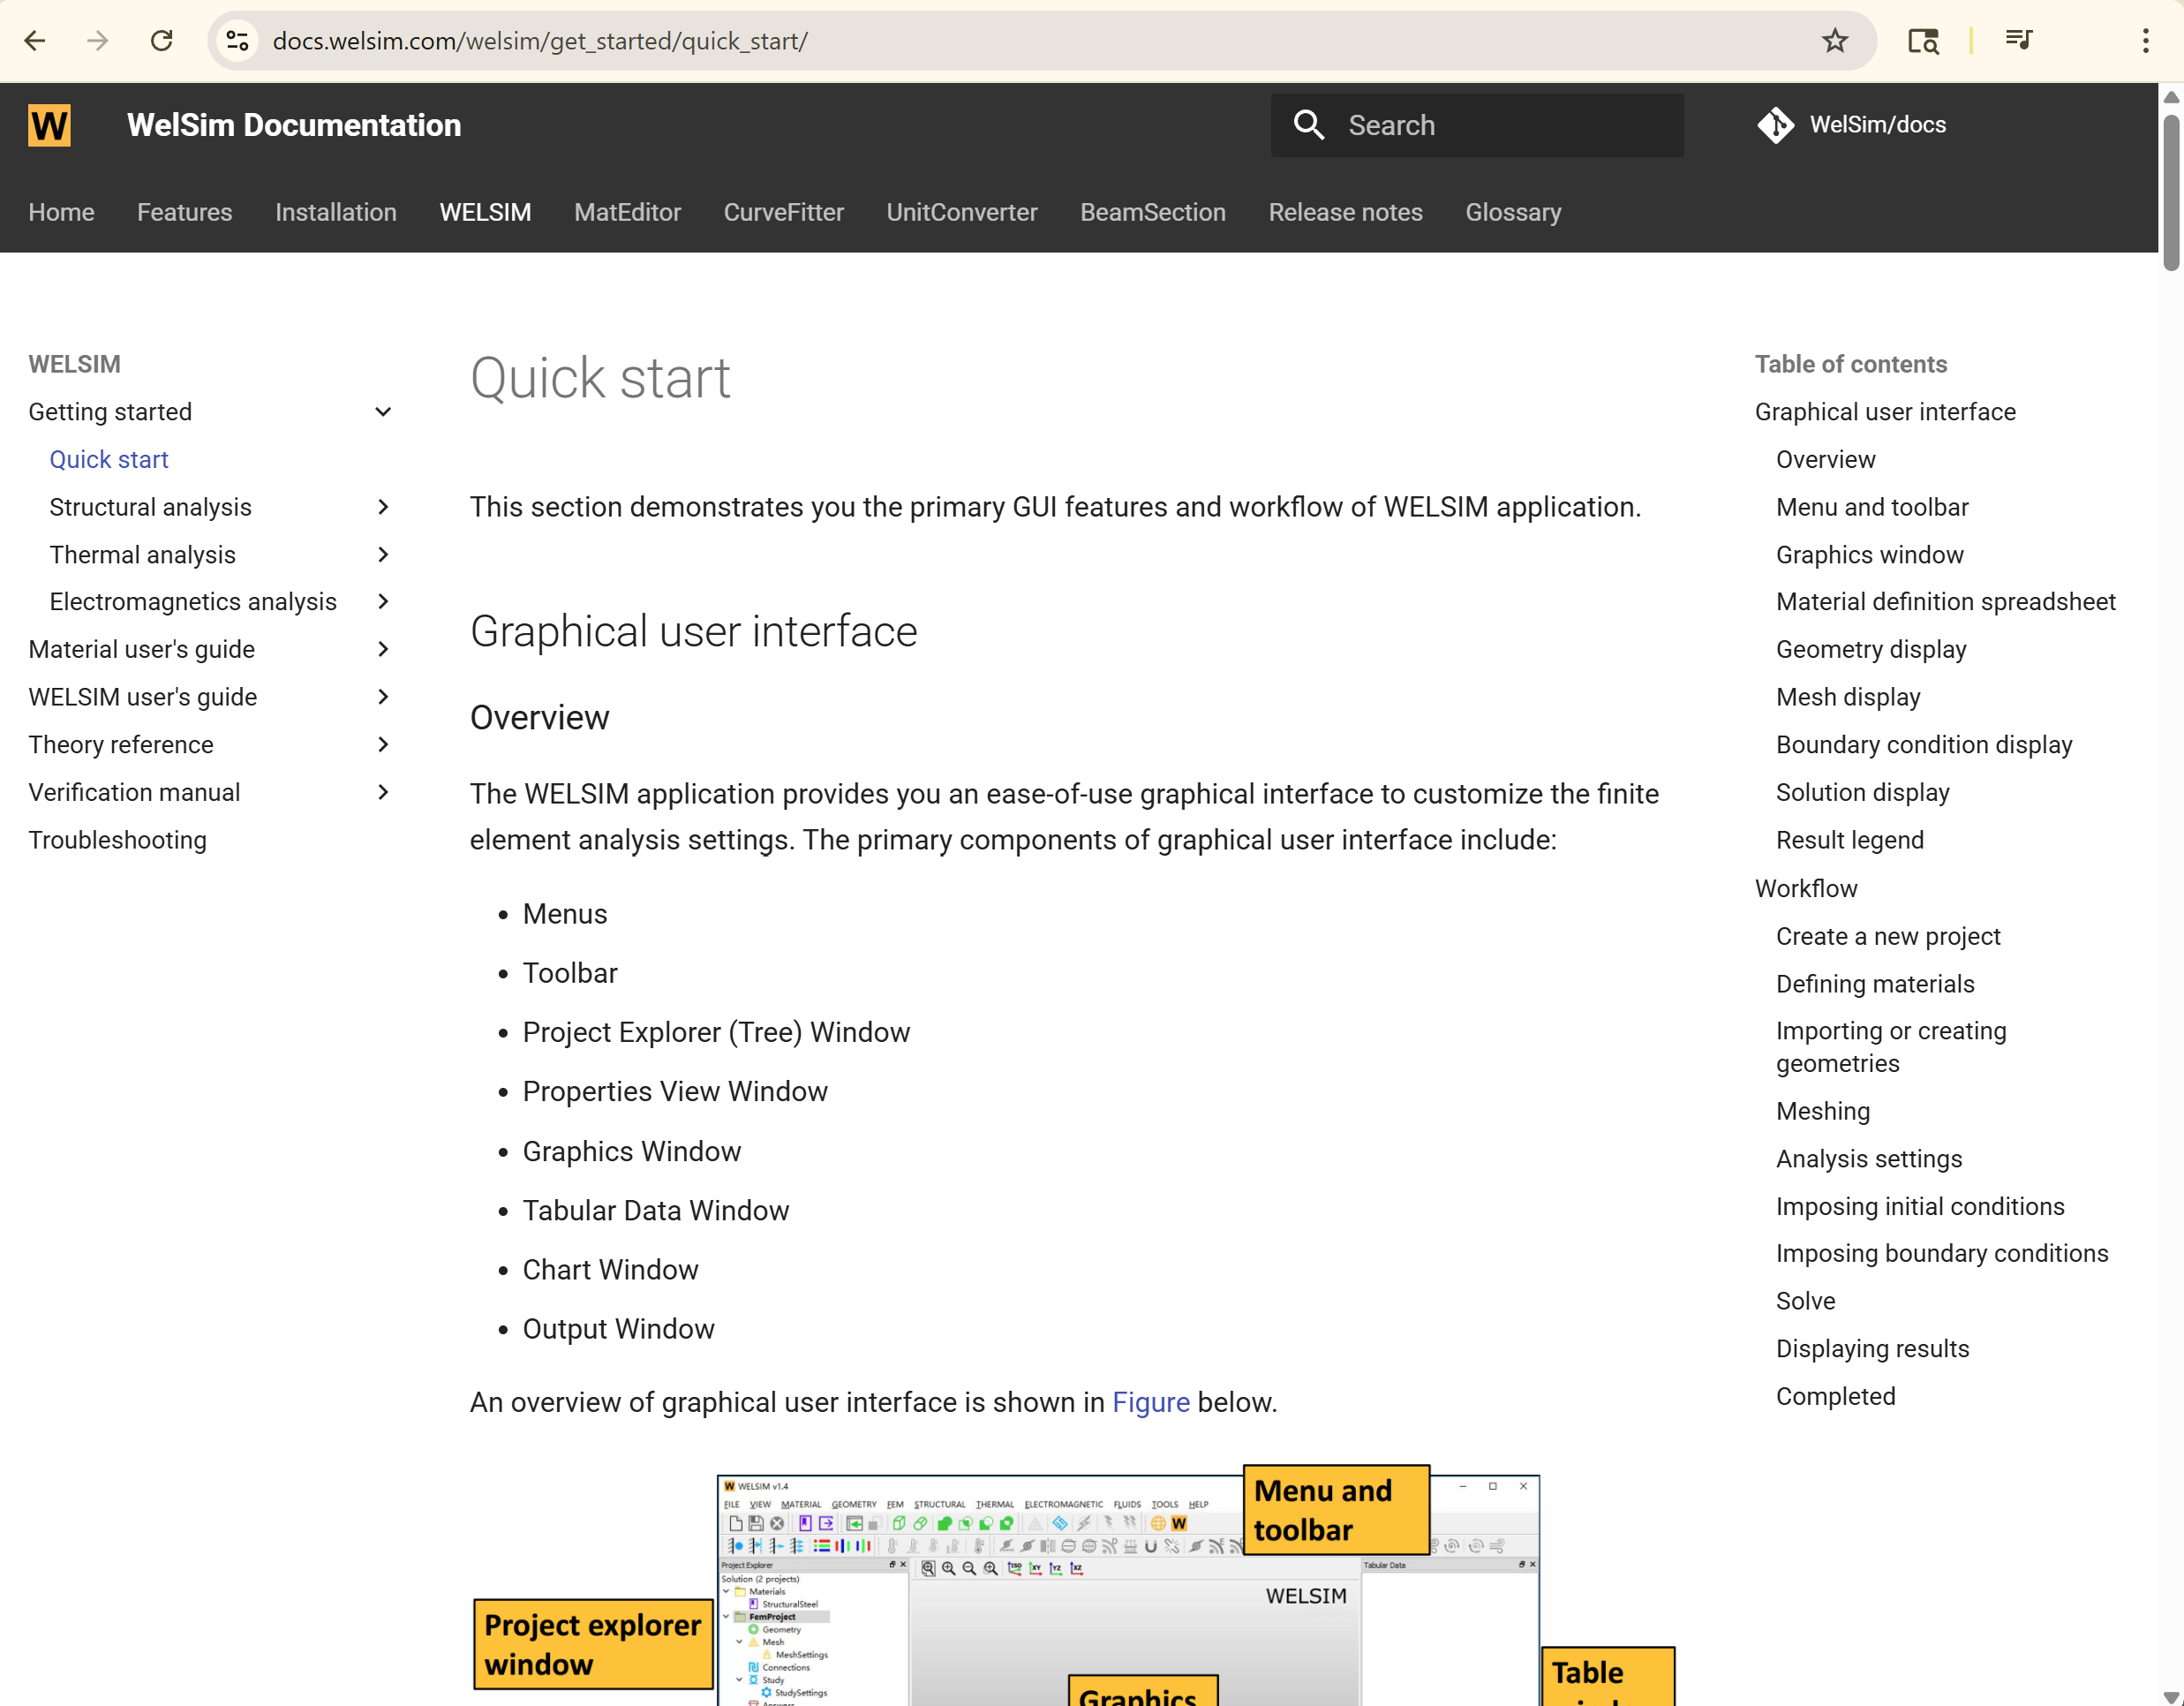Open the MatEditor tab
The height and width of the screenshot is (1706, 2184).
point(627,213)
